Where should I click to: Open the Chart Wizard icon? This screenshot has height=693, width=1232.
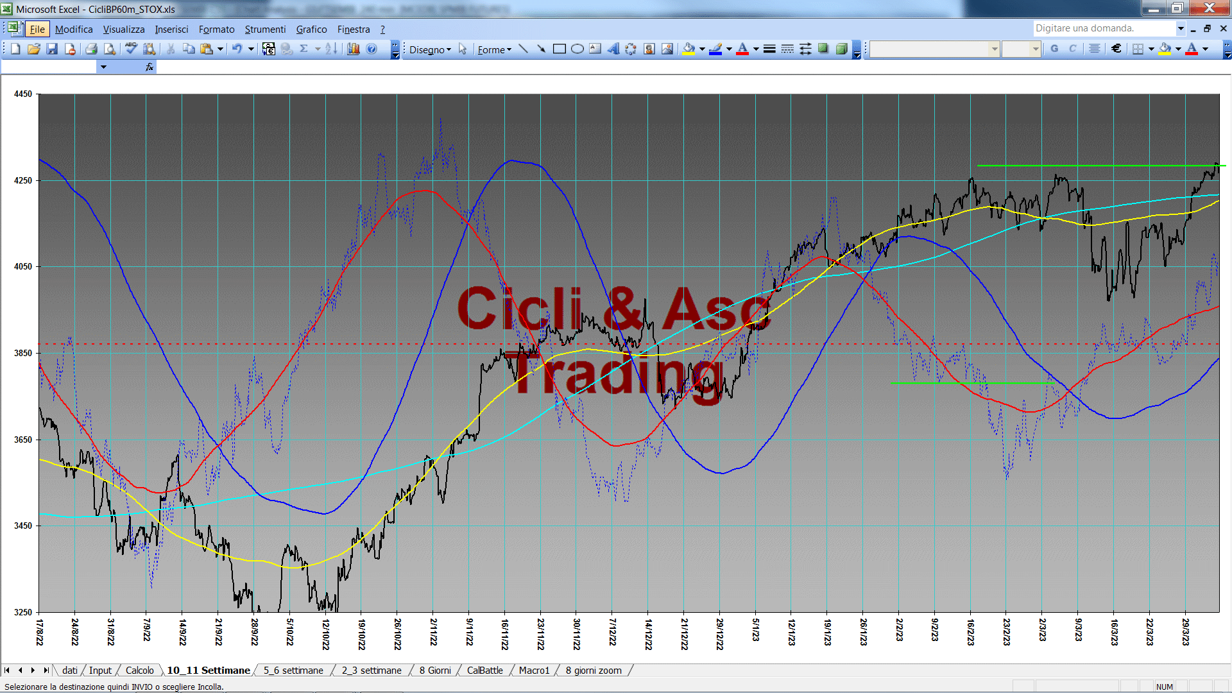[x=354, y=49]
